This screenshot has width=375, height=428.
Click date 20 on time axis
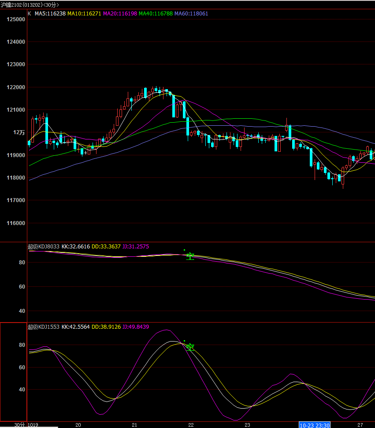pyautogui.click(x=78, y=425)
